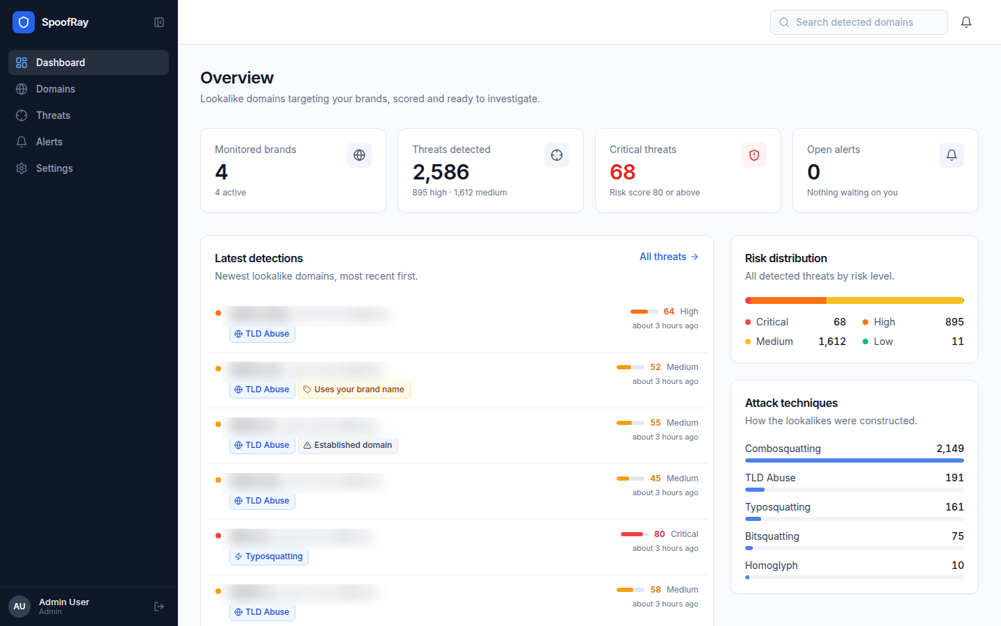Click the magnifier icon in search box

(x=784, y=22)
